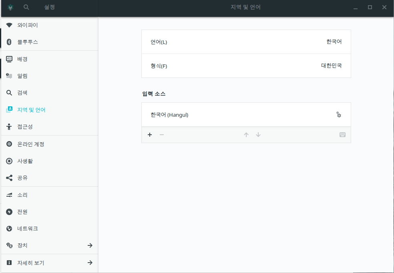Viewport: 394px width, 273px height.
Task: Click the 한국어 value in language row
Action: 334,42
